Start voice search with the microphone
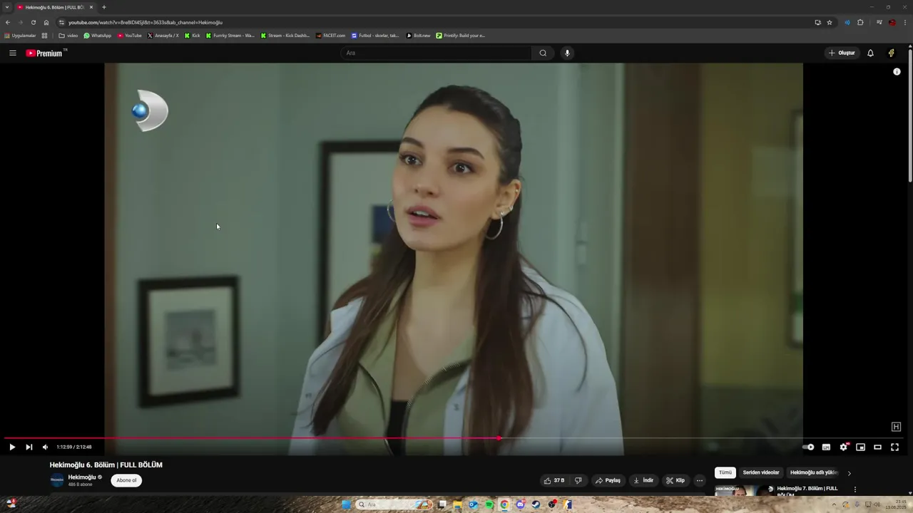 coord(567,53)
